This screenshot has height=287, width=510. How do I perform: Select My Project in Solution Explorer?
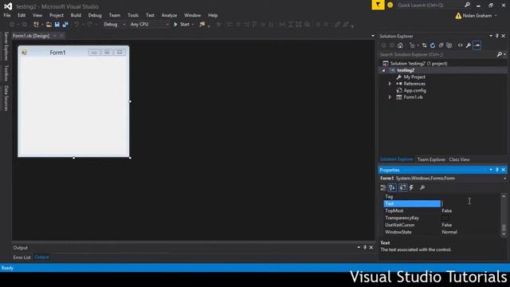tap(414, 77)
